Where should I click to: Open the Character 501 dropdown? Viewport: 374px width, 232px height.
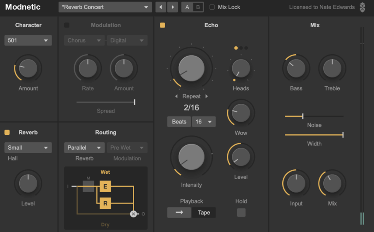click(28, 40)
